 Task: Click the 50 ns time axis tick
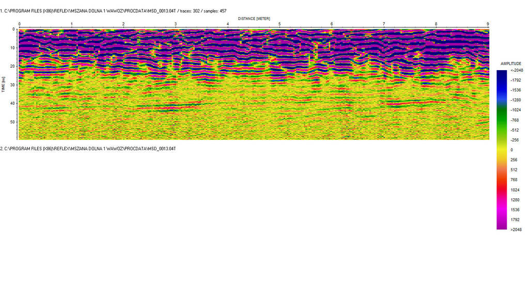point(12,122)
